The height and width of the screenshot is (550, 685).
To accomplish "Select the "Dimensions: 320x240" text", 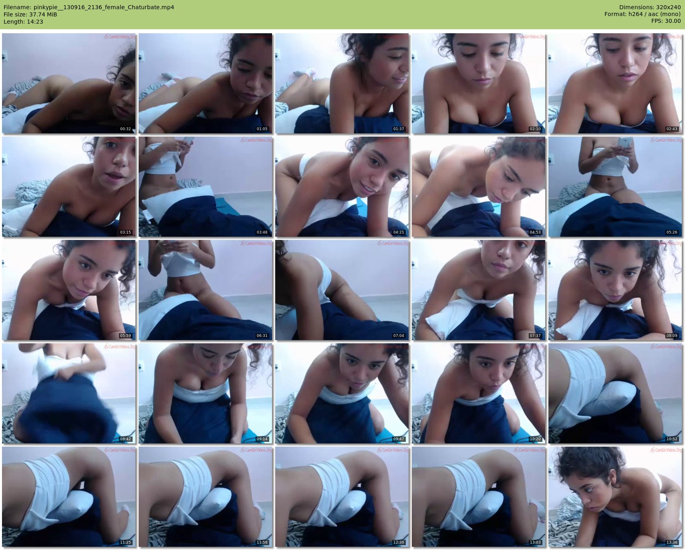I will coord(650,7).
